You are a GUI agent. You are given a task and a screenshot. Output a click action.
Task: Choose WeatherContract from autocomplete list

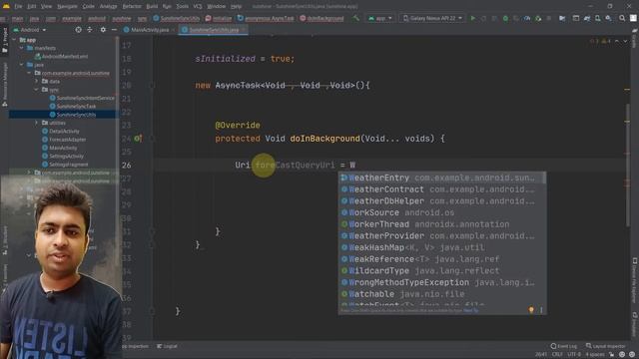tap(442, 189)
